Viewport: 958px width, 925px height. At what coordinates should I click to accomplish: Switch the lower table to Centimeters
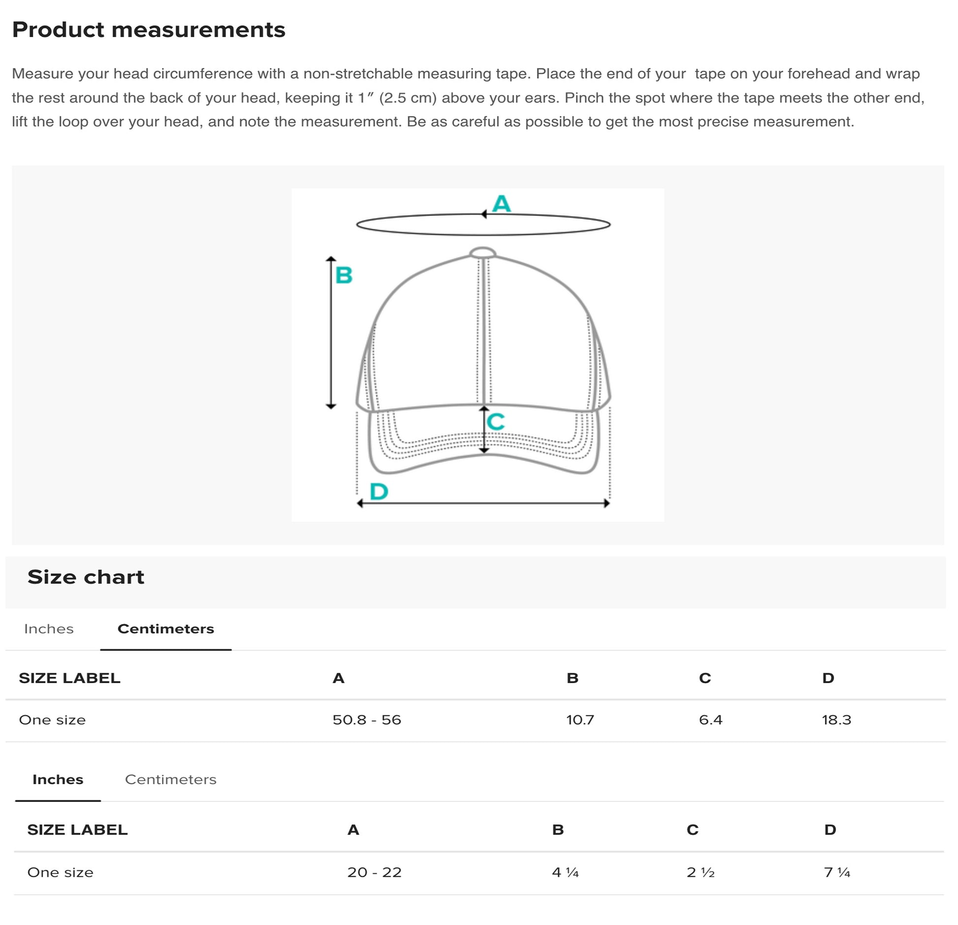tap(170, 780)
